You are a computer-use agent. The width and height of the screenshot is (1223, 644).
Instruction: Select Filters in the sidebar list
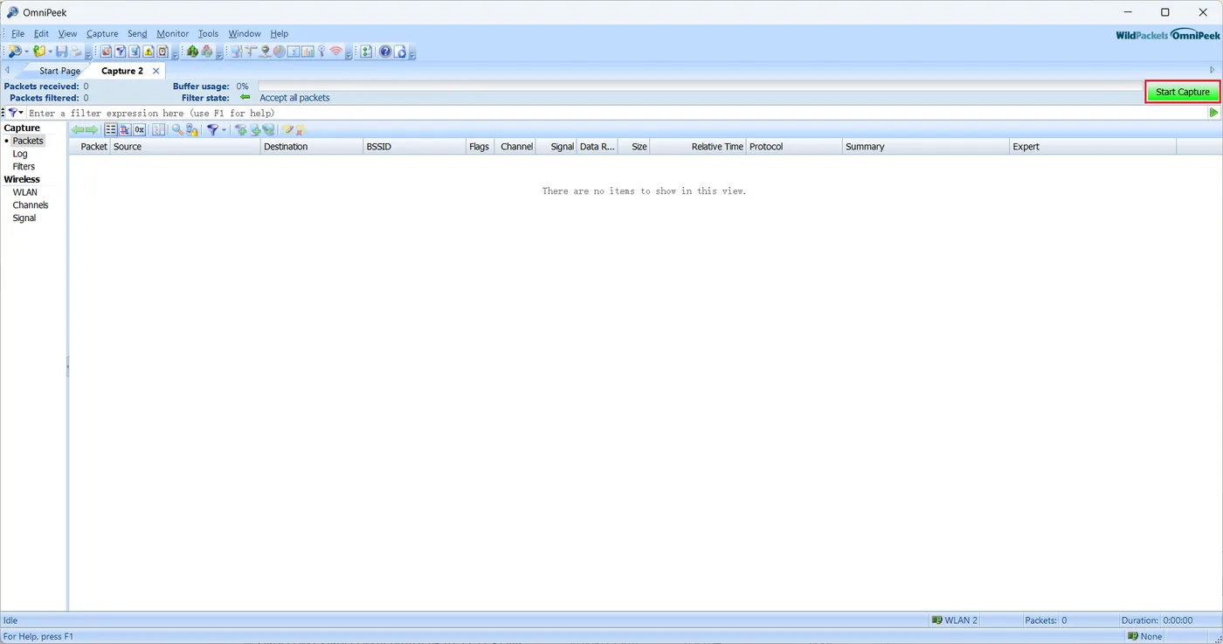pyautogui.click(x=24, y=166)
